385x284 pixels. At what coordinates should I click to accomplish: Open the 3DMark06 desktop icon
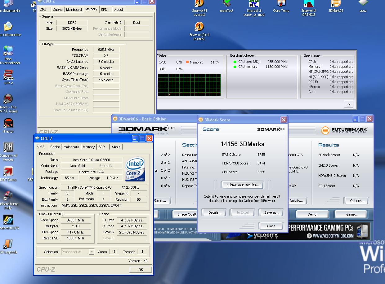[336, 4]
